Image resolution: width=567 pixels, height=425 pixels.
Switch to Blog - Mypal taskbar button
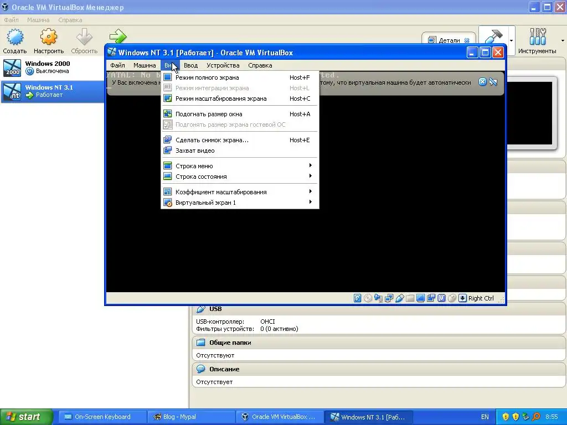[x=190, y=417]
